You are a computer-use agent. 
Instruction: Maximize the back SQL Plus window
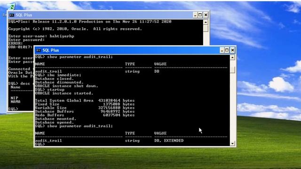pyautogui.click(x=200, y=15)
